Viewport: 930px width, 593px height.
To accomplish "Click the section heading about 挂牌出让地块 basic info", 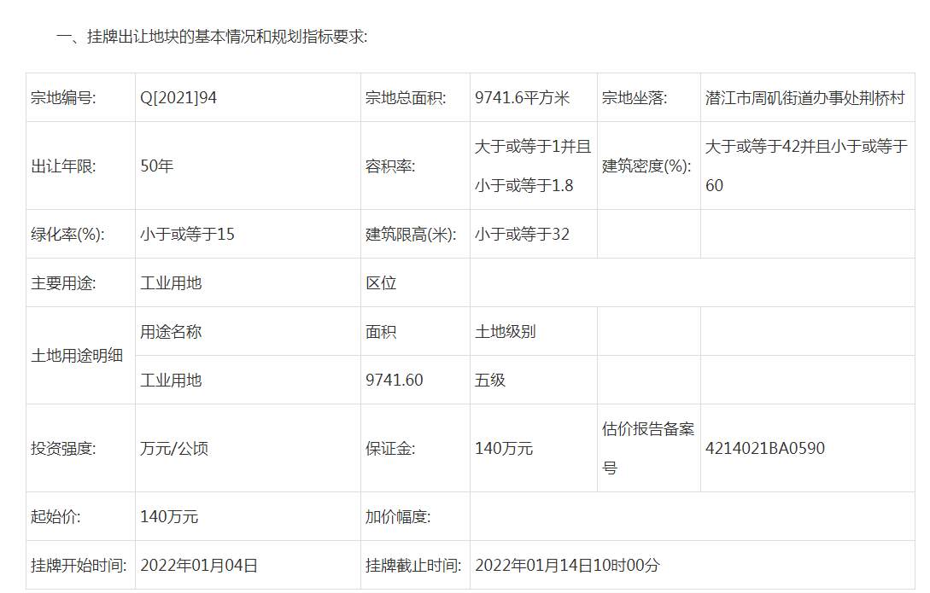I will (x=212, y=38).
